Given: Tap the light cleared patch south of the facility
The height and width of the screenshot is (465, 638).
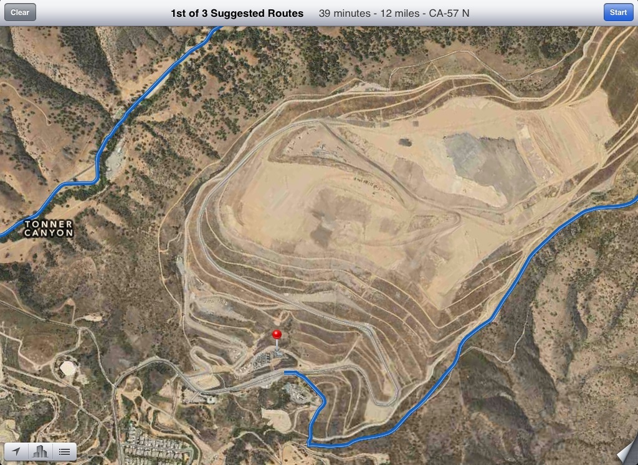Looking at the screenshot, I should pyautogui.click(x=277, y=420).
